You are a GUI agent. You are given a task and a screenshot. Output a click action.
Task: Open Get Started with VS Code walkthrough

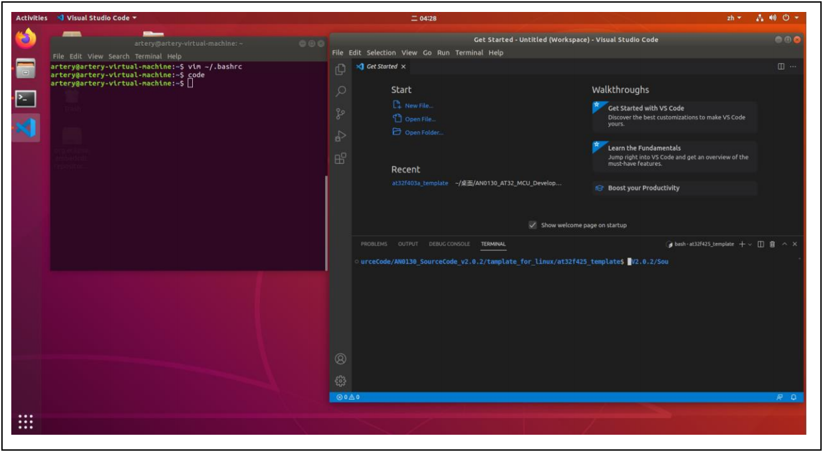[646, 108]
